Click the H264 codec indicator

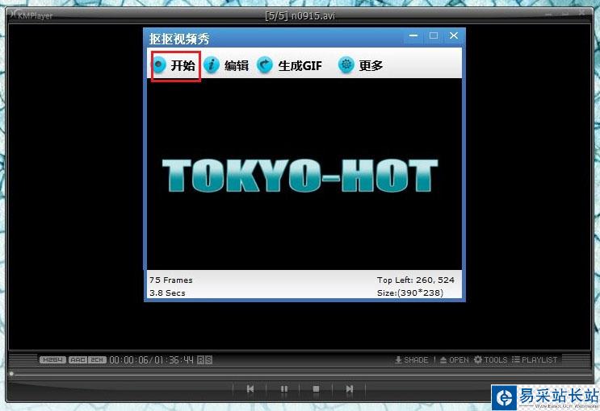[52, 359]
